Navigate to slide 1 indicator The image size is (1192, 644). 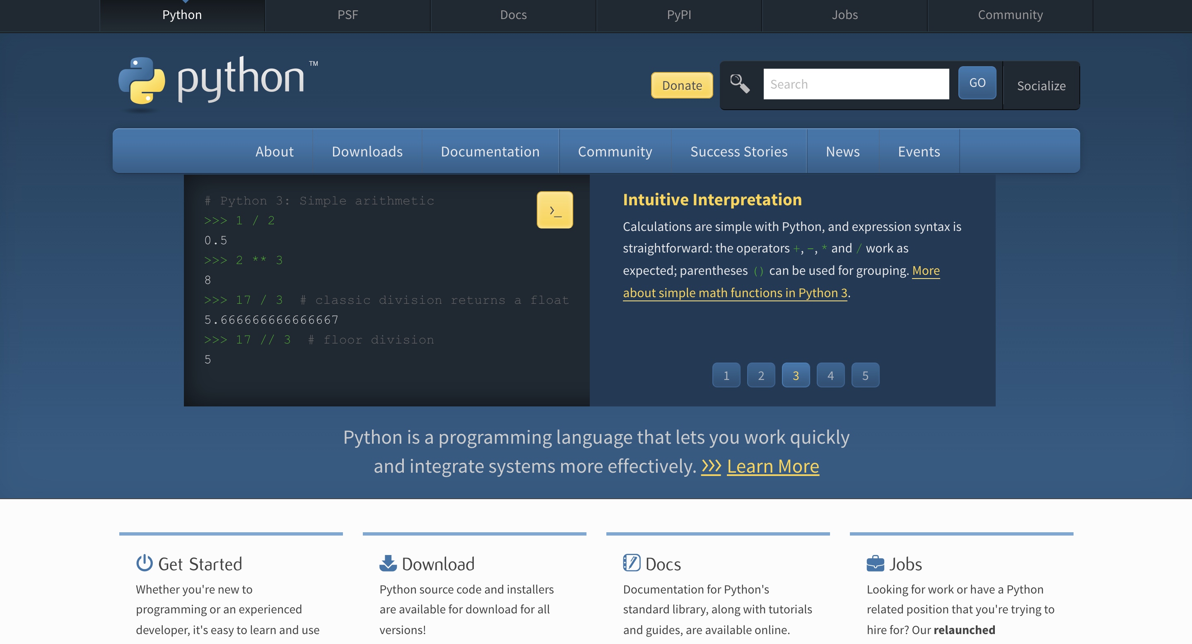coord(726,374)
